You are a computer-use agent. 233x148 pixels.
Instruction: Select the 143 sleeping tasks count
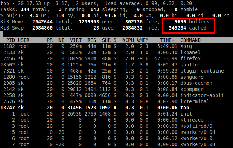pyautogui.click(x=95, y=9)
